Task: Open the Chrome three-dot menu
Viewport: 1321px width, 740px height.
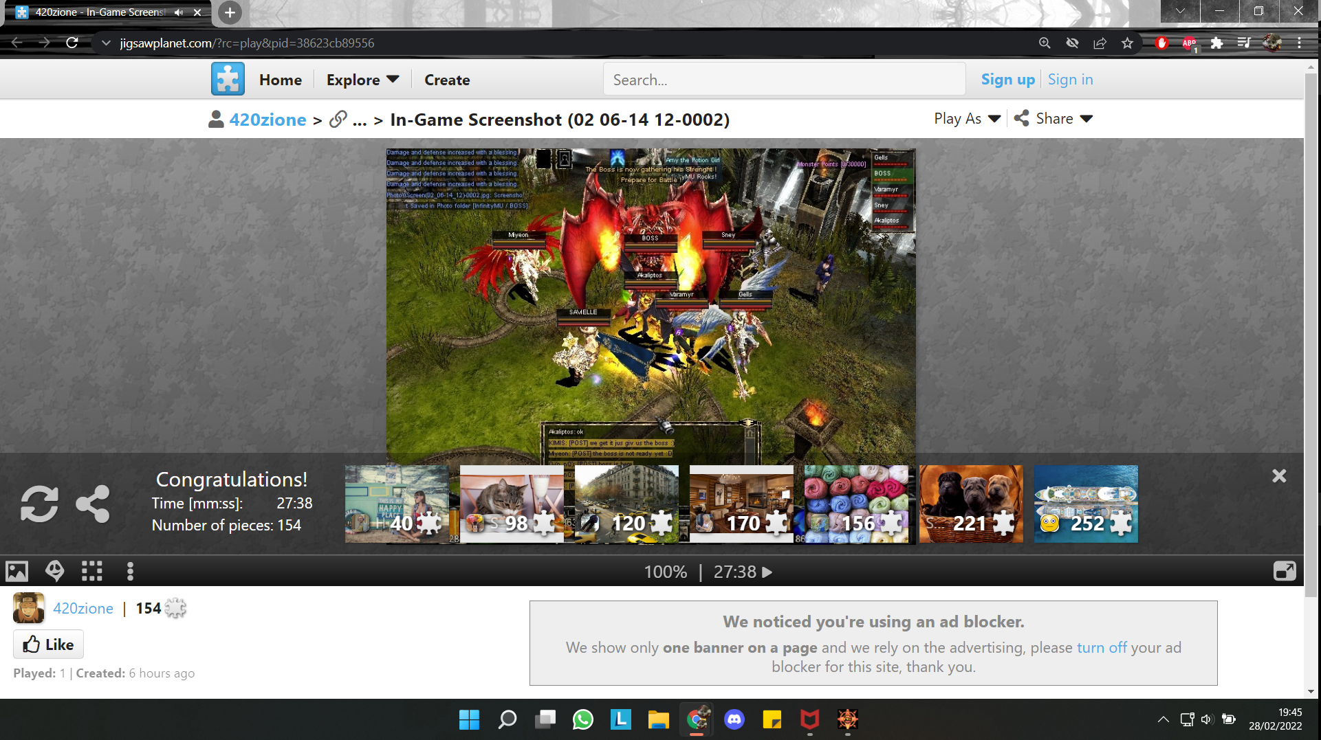Action: tap(1299, 43)
